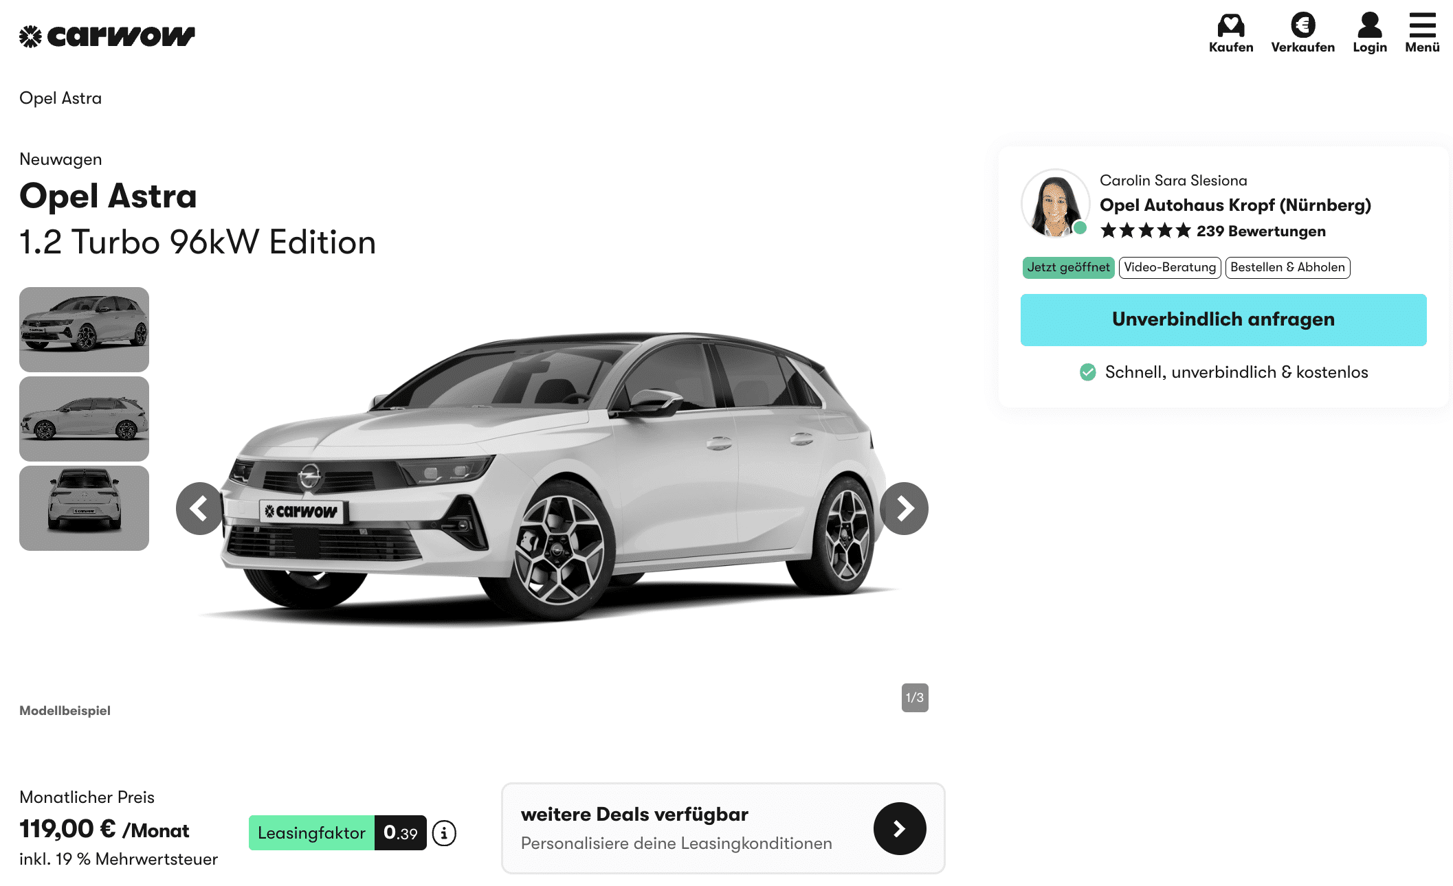Select the rear-view car thumbnail
The width and height of the screenshot is (1453, 886).
tap(84, 508)
